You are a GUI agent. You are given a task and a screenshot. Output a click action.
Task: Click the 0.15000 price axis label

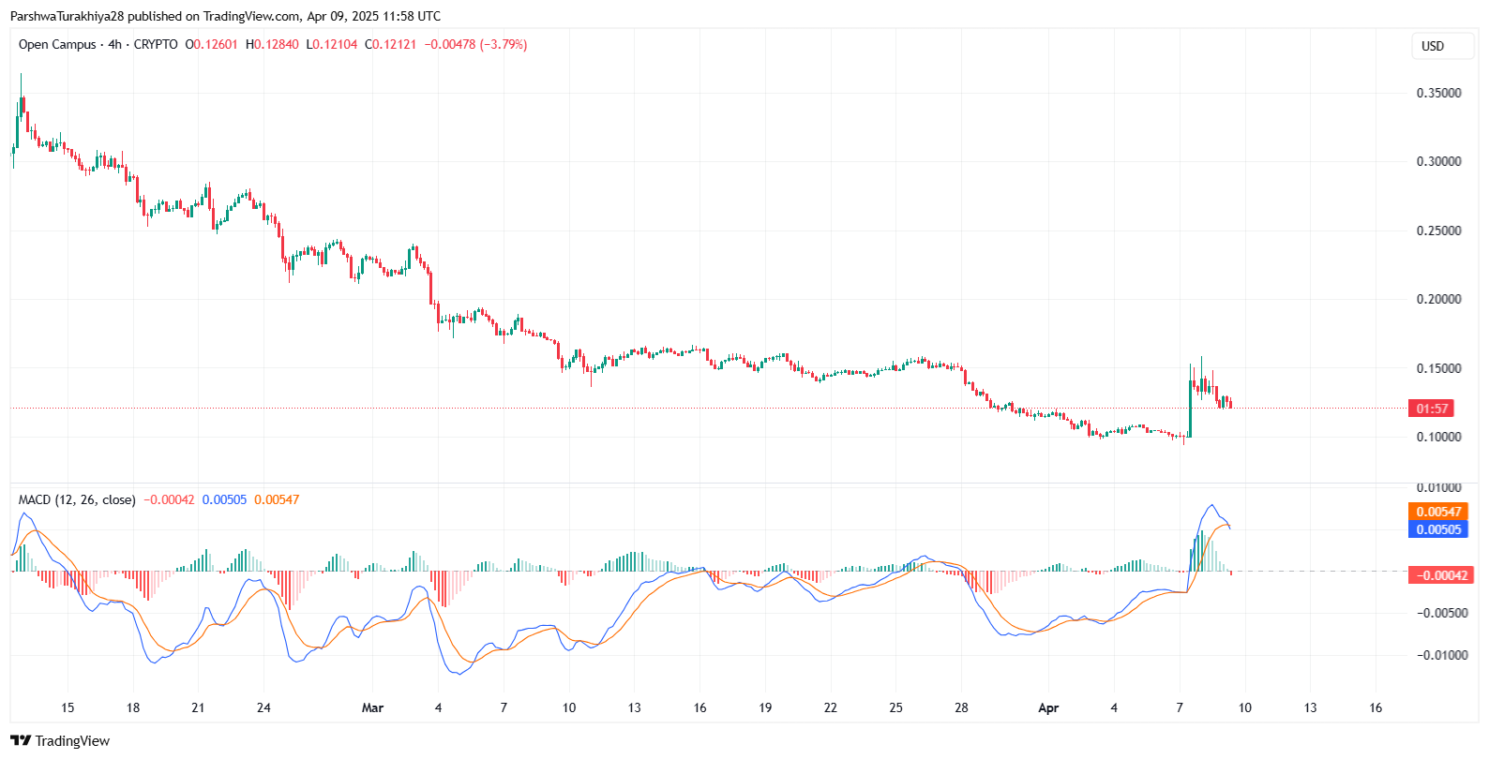[x=1438, y=368]
